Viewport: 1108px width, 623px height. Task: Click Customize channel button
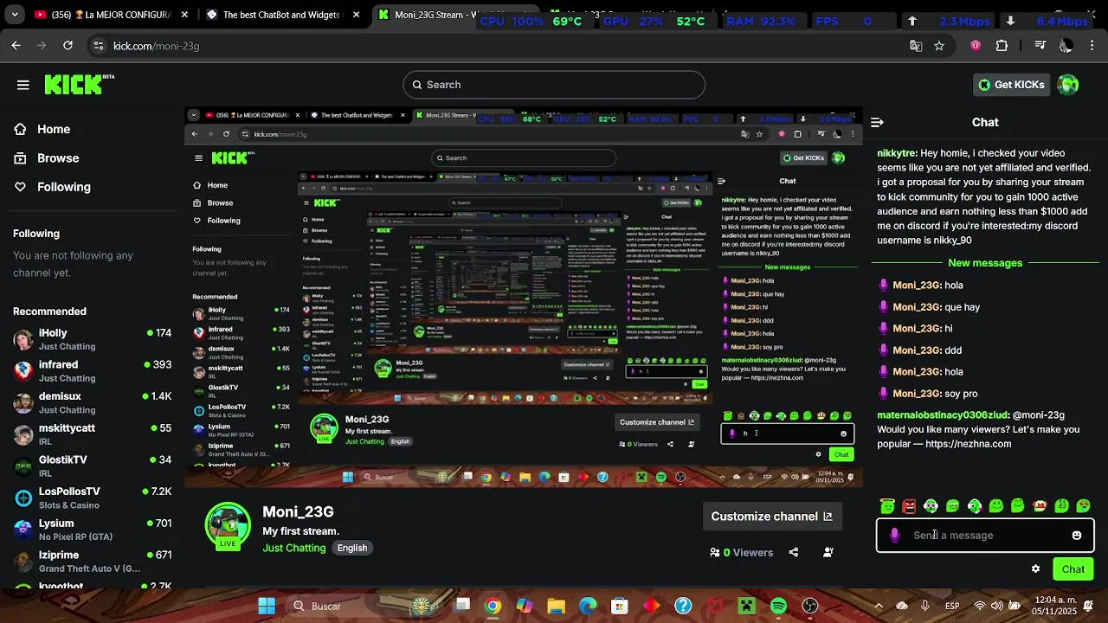771,517
